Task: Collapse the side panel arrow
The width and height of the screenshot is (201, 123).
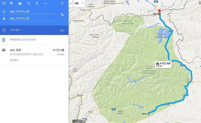Action: (71, 3)
